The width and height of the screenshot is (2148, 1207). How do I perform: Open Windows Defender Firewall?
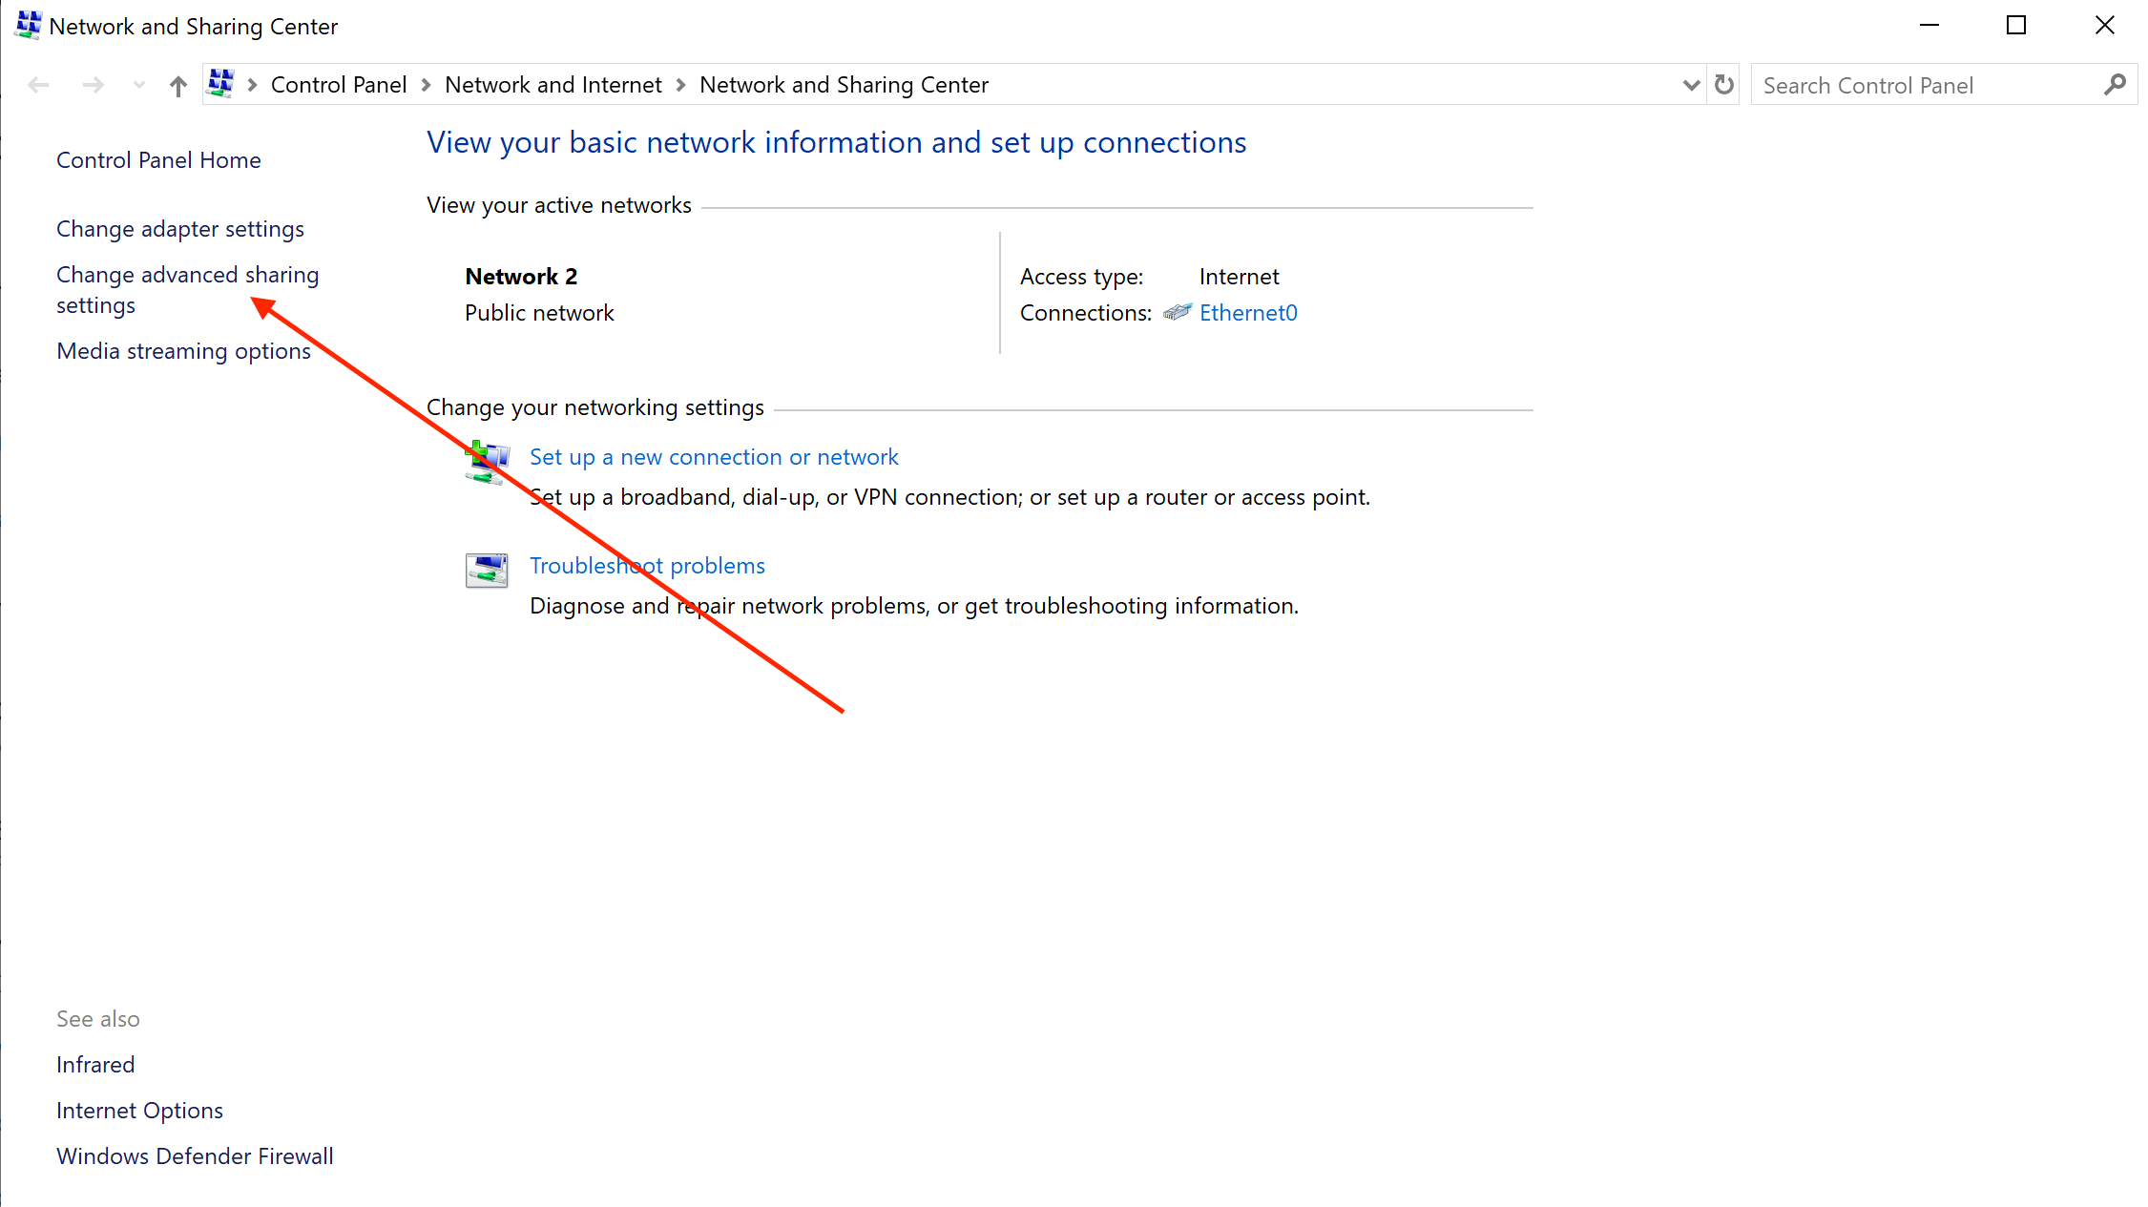click(195, 1155)
